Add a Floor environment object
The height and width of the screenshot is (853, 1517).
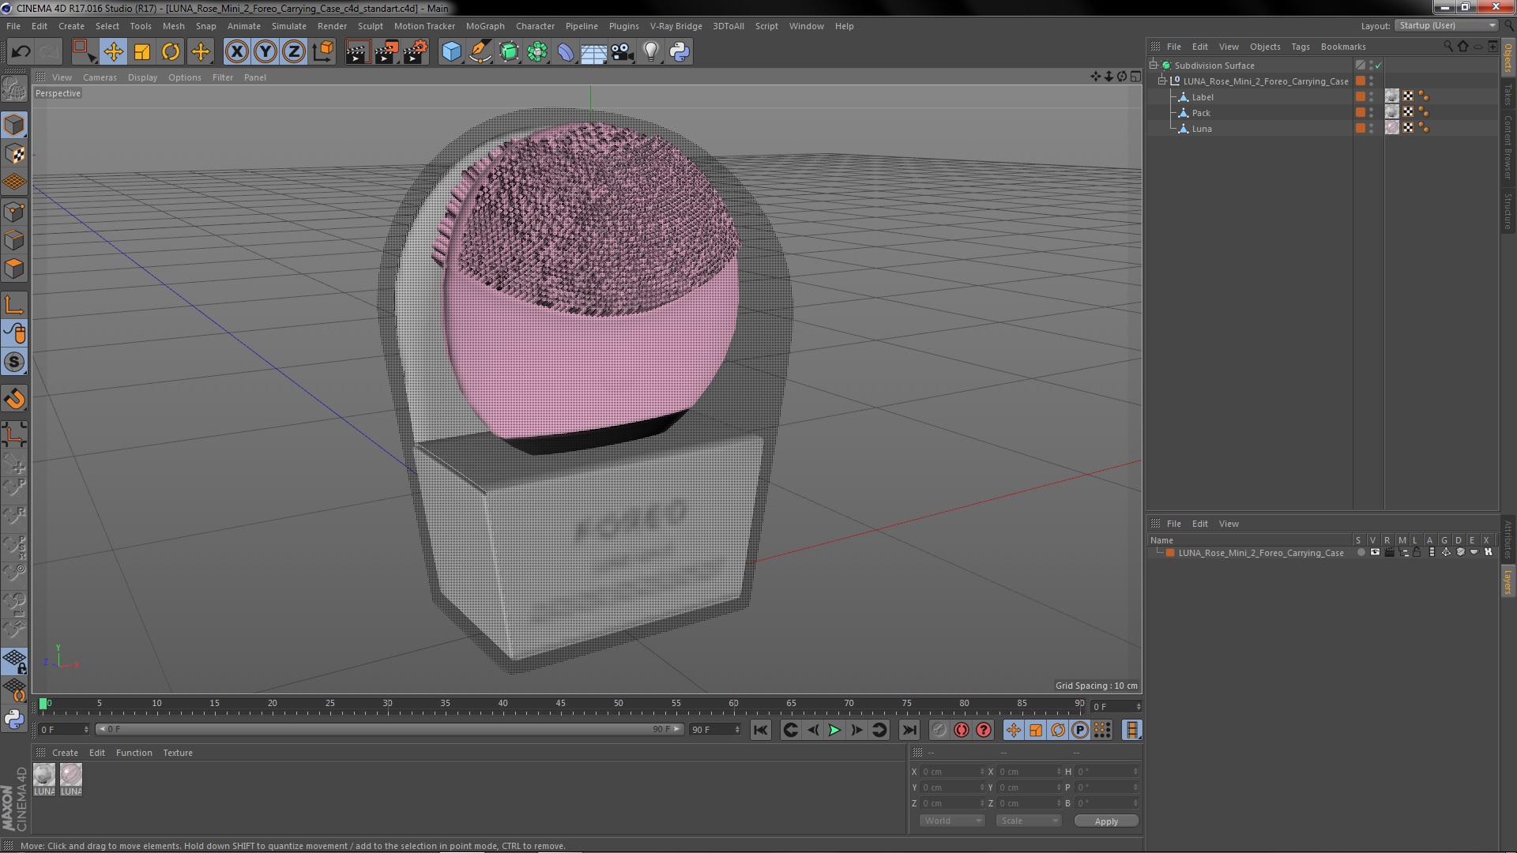pos(593,52)
